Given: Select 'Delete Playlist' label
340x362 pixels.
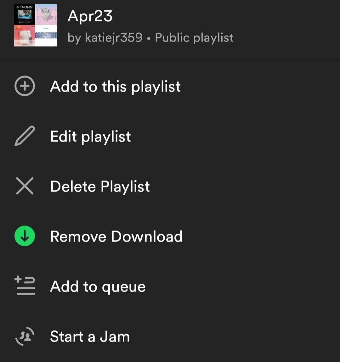Looking at the screenshot, I should (x=100, y=187).
